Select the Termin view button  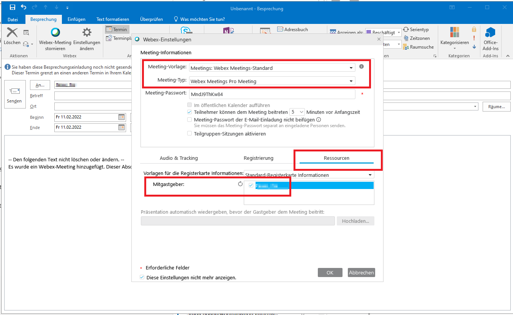pos(117,29)
